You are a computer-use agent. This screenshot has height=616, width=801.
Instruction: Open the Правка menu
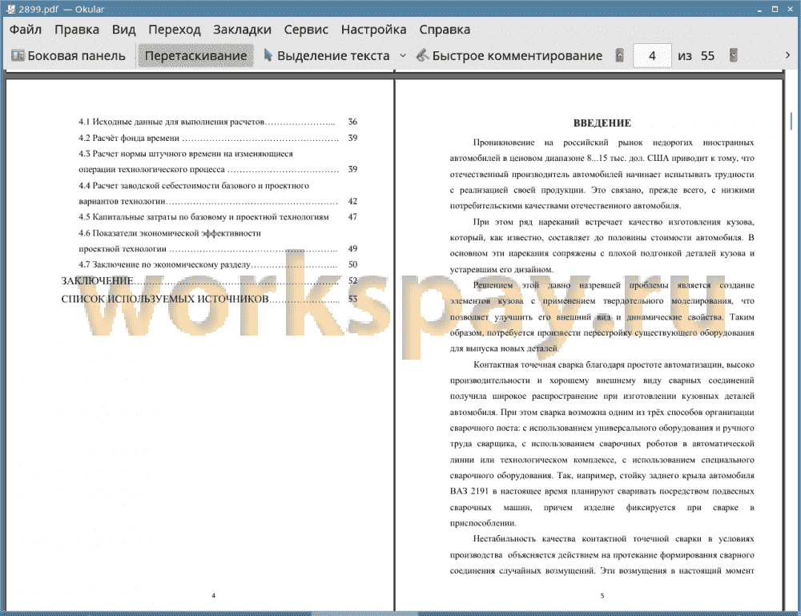point(77,30)
